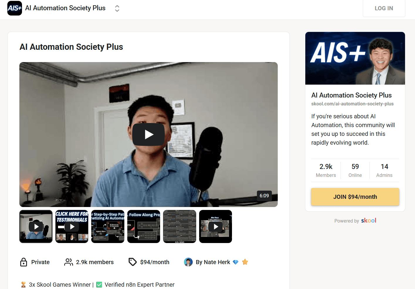
Task: Click the JOIN $94/month button
Action: click(x=355, y=197)
